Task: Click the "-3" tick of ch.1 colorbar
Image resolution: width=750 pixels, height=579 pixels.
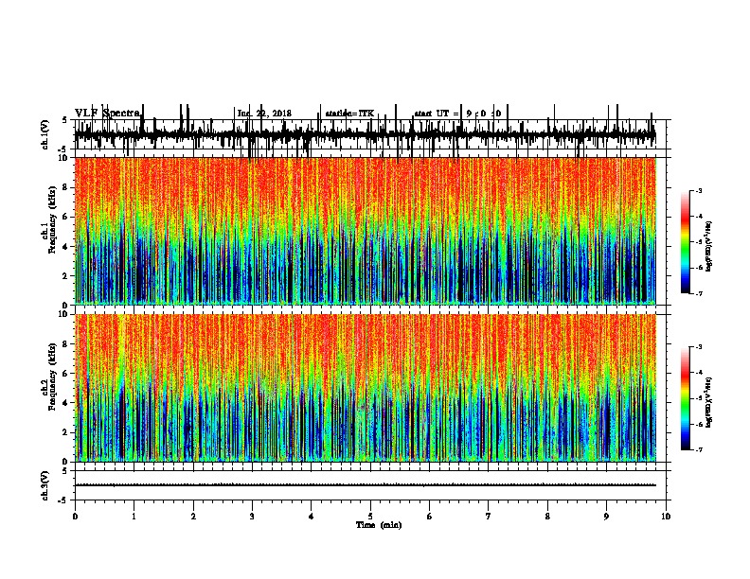Action: click(698, 190)
